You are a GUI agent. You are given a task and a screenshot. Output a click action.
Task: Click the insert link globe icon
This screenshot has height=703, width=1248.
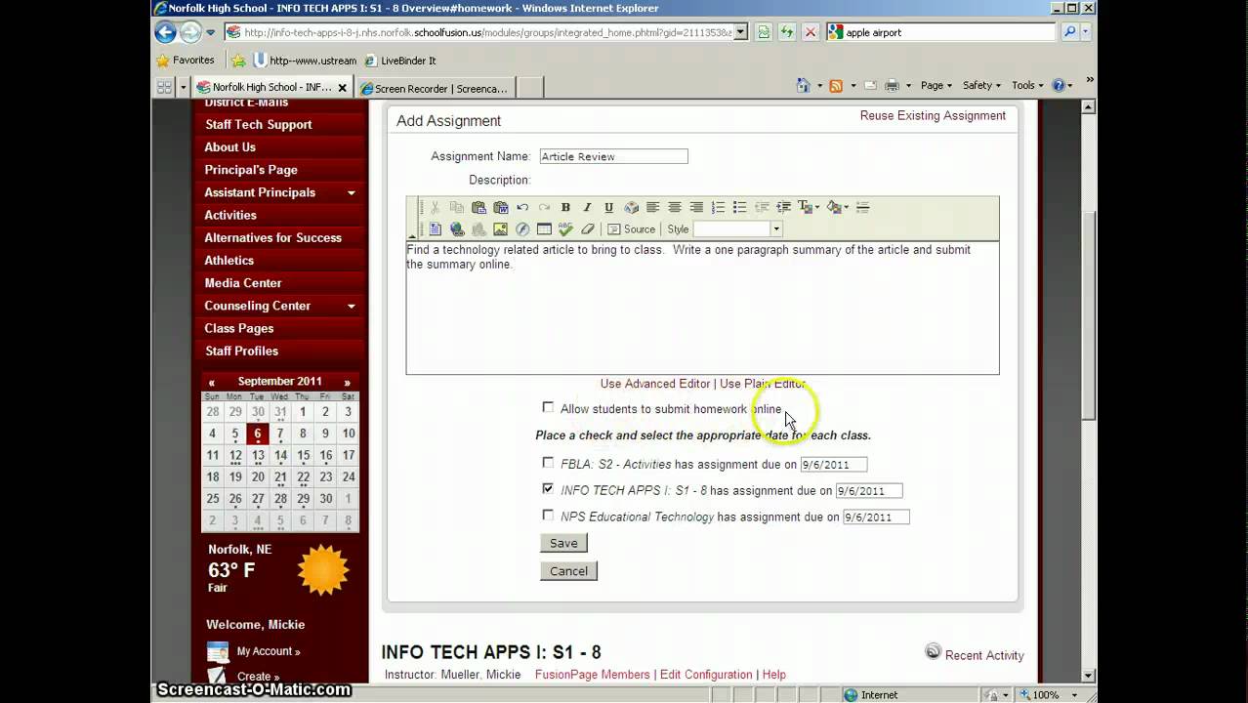457,229
